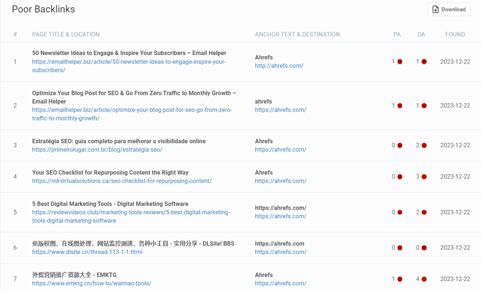Click the 2023-12-22 date in the EMKTG row
Image resolution: width=481 pixels, height=291 pixels.
pos(455,279)
